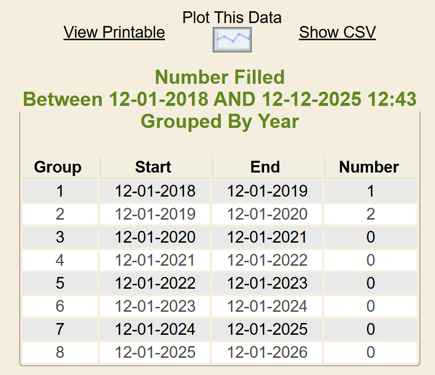Select the Number value 2 in group 2
The width and height of the screenshot is (435, 375).
click(370, 214)
